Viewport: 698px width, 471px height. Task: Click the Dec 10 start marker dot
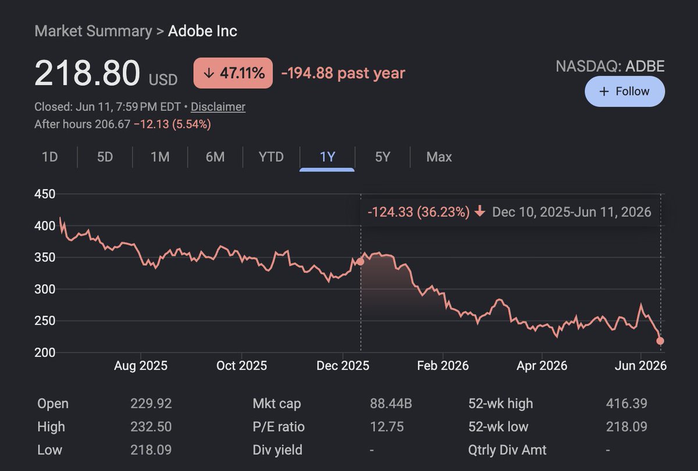360,262
